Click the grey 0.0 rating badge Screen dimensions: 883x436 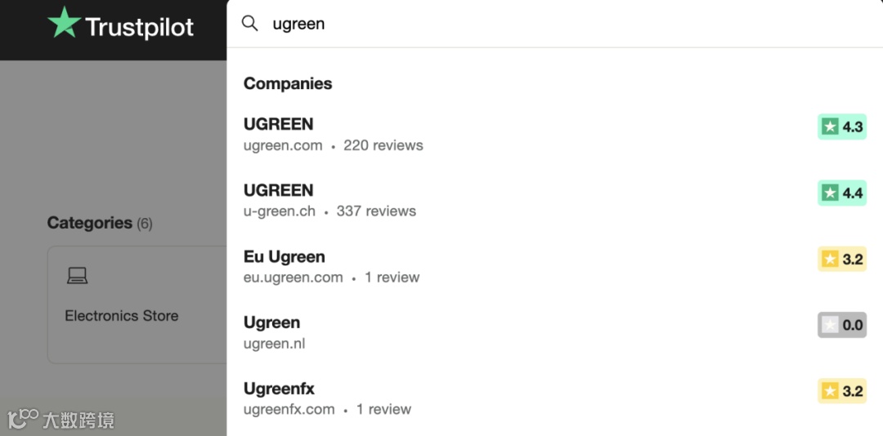pos(842,325)
